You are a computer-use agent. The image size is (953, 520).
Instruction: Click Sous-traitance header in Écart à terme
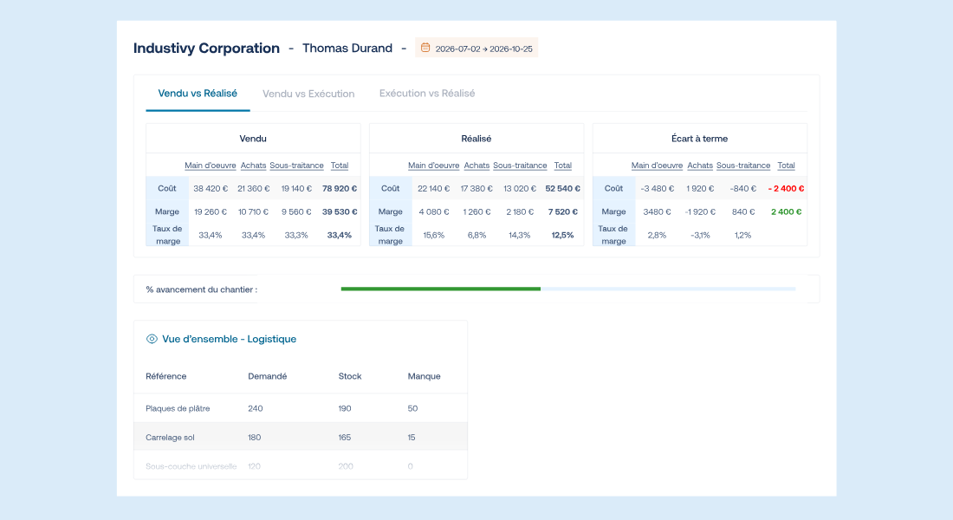[743, 166]
